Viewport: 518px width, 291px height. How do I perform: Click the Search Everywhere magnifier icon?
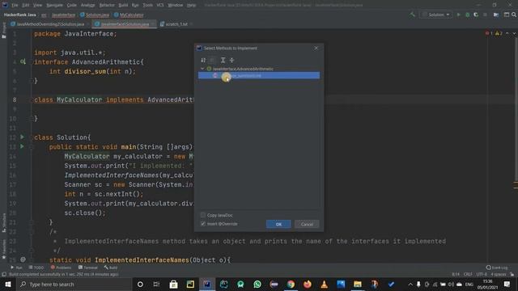click(514, 15)
